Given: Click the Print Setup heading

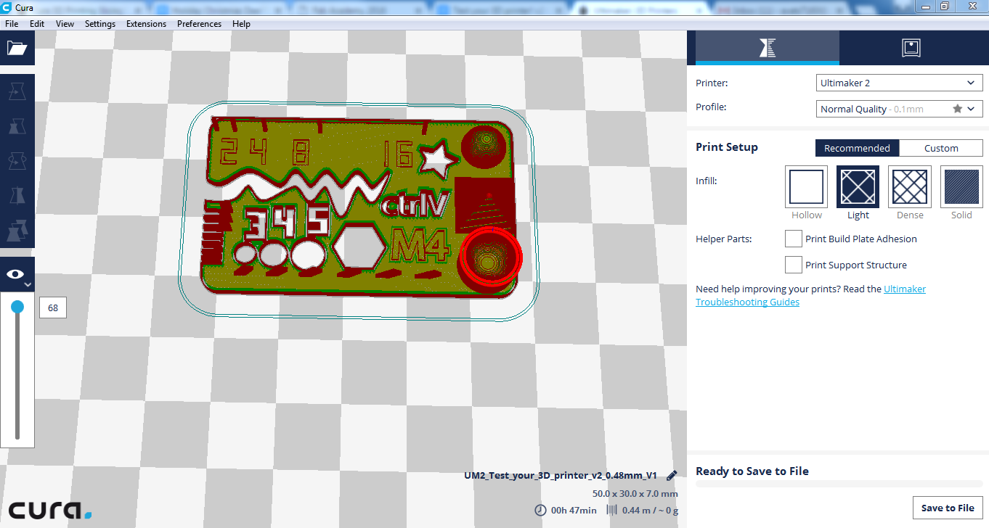Looking at the screenshot, I should point(727,147).
